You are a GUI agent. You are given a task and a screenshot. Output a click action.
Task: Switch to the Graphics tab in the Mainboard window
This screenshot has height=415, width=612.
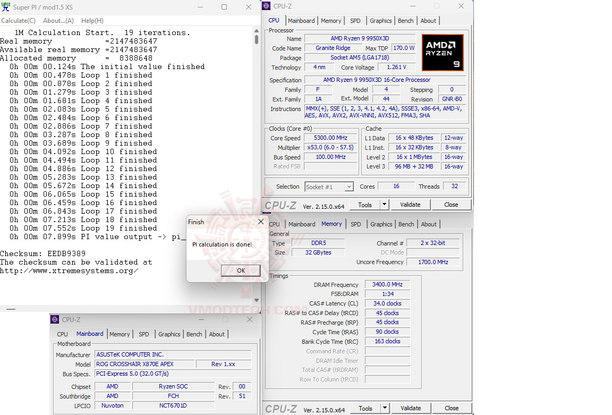[169, 334]
